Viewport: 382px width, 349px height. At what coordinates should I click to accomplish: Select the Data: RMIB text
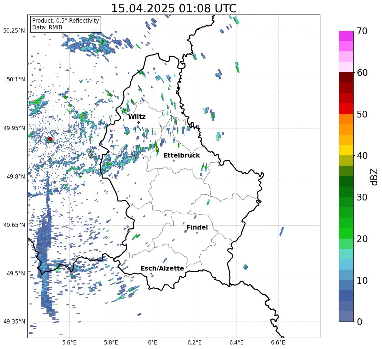(x=47, y=27)
